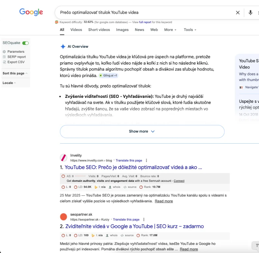Open the Tools dropdown
Image resolution: width=259 pixels, height=253 pixels.
click(190, 30)
